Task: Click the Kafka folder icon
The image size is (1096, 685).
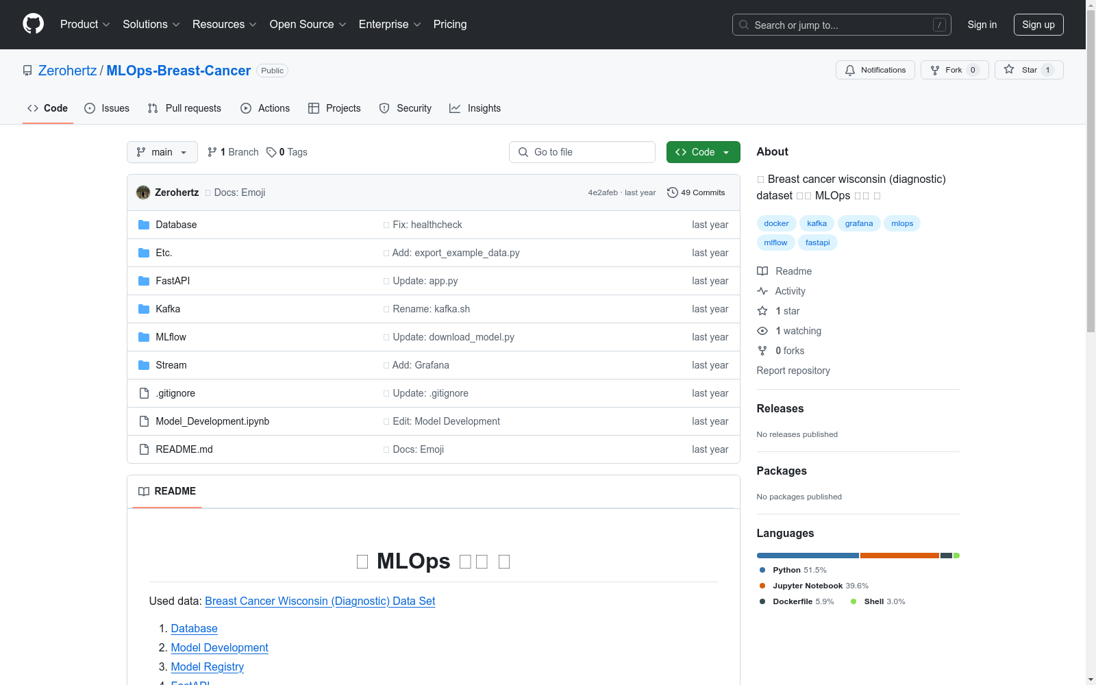Action: 144,309
